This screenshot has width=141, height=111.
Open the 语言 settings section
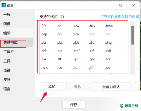click(17, 89)
